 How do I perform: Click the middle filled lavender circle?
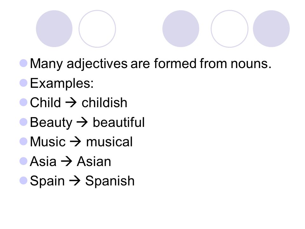click(x=181, y=29)
